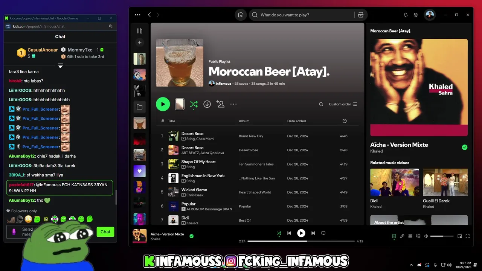482x271 pixels.
Task: Open Spotify miniplayer
Action: click(459, 236)
